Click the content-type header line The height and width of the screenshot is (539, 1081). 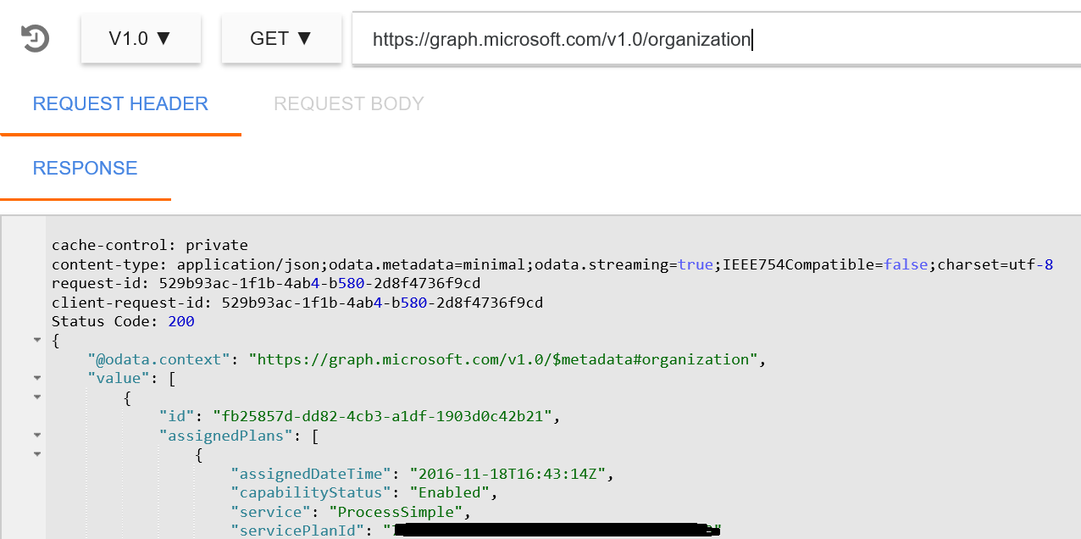pos(552,264)
